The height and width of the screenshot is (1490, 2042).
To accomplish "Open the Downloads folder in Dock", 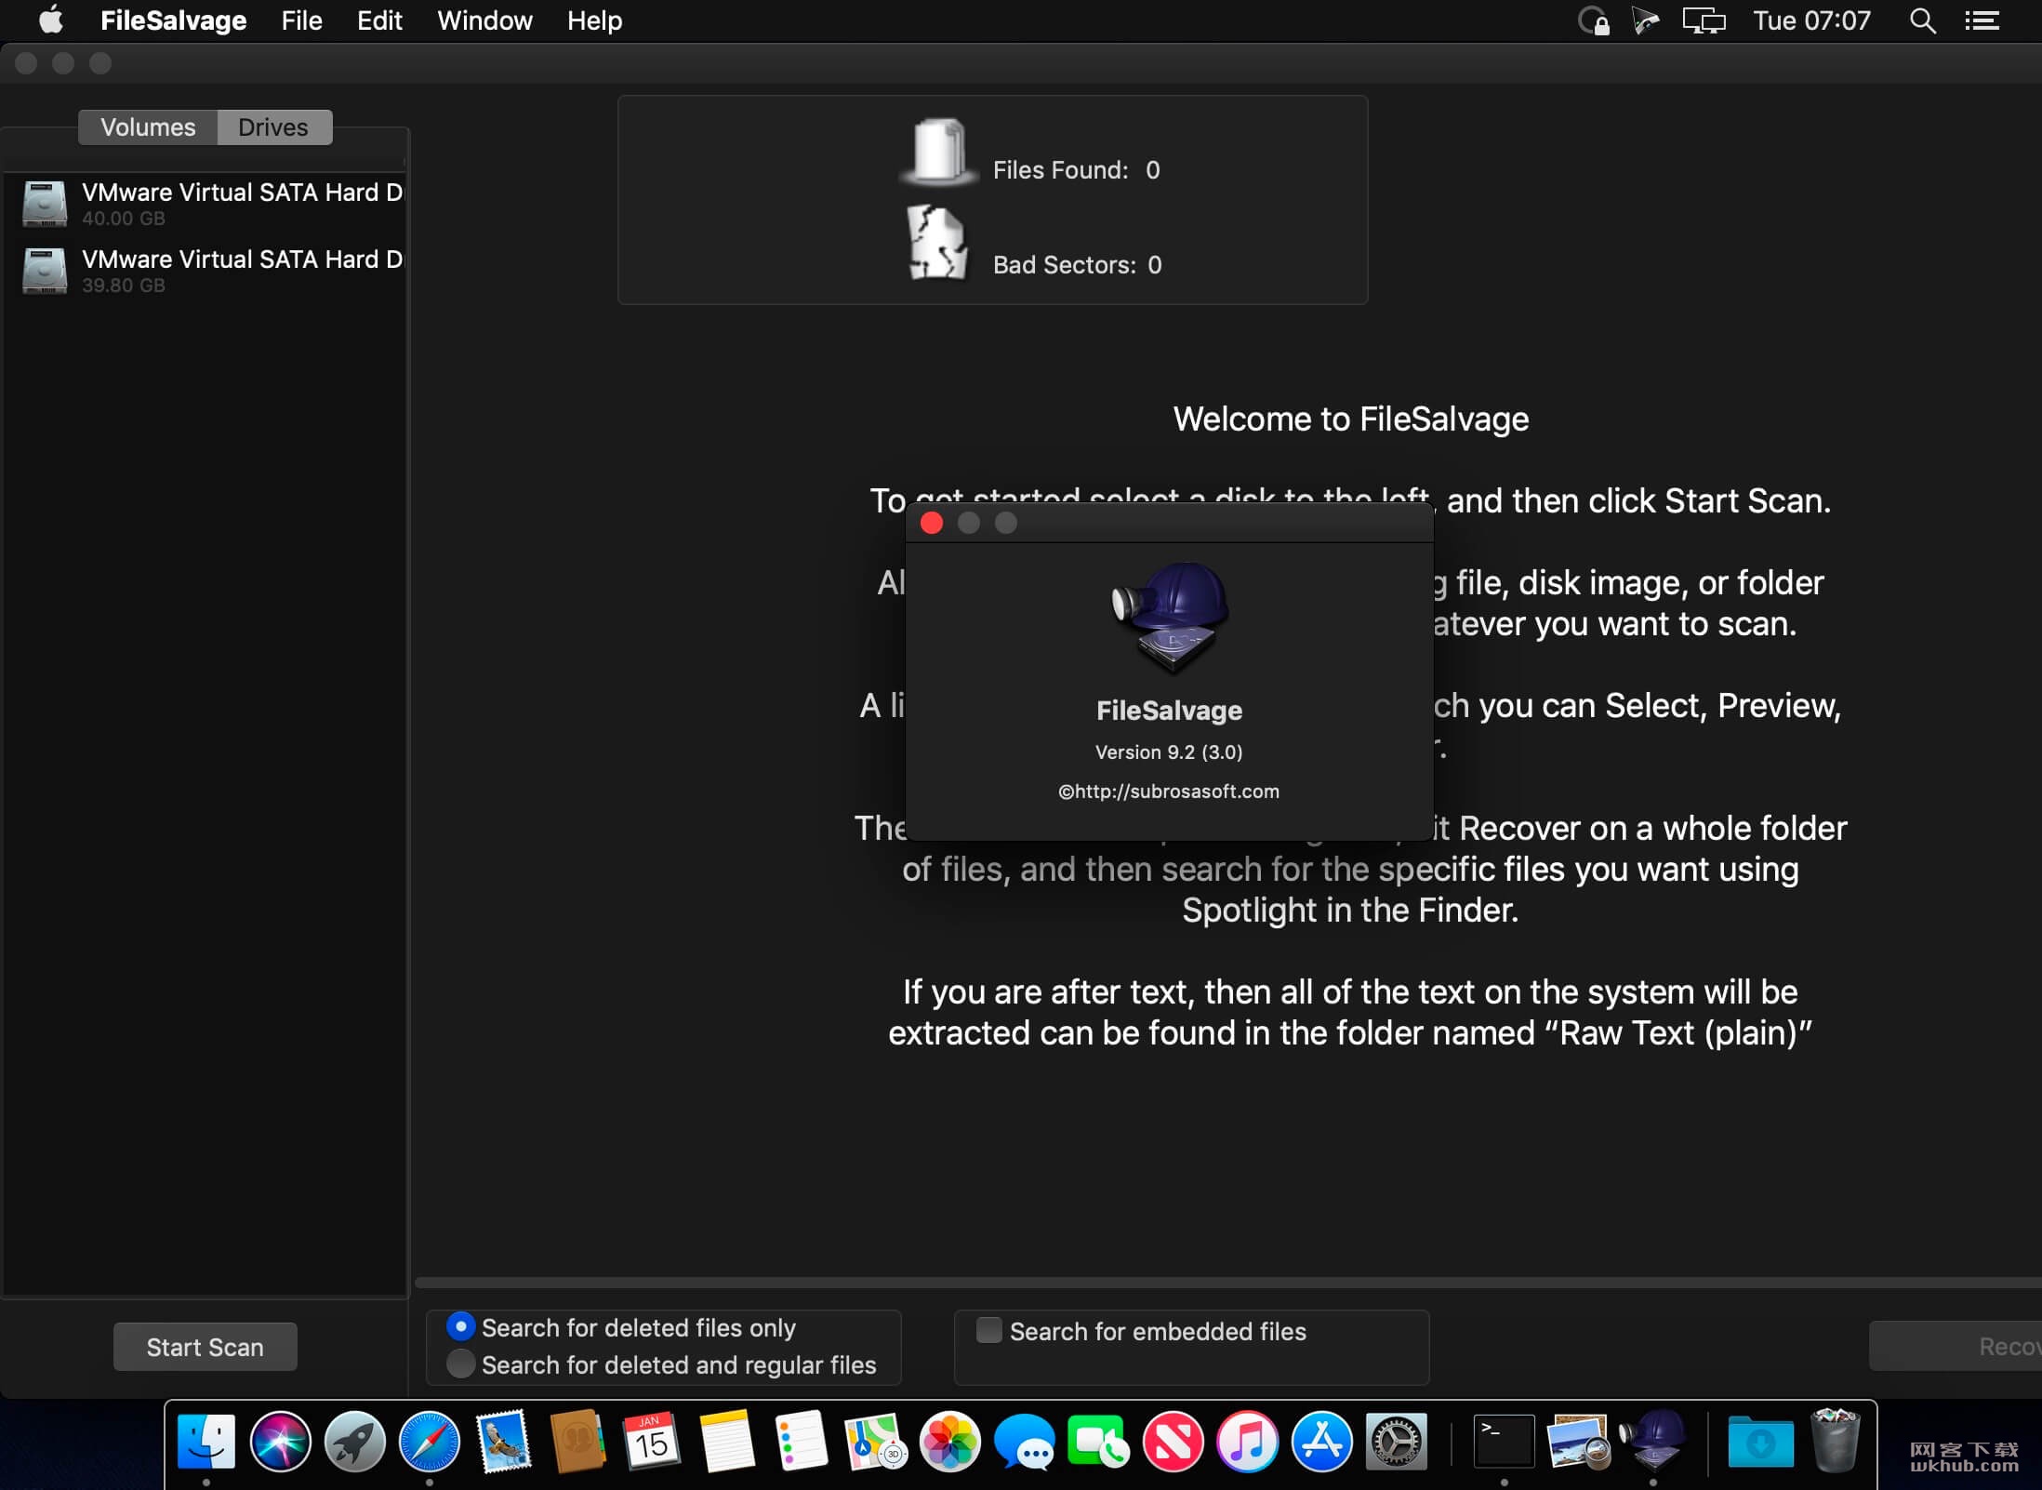I will (x=1760, y=1442).
